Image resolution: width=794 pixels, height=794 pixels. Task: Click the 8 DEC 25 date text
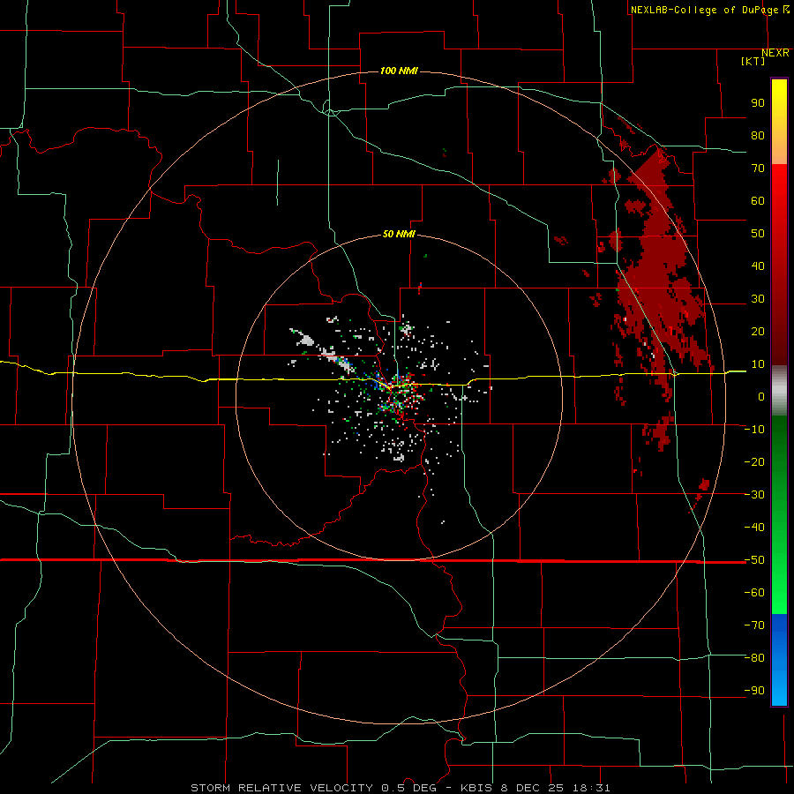pyautogui.click(x=533, y=788)
